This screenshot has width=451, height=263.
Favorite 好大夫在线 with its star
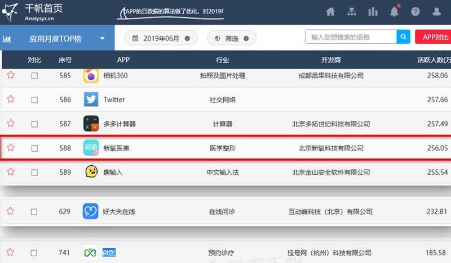[10, 211]
